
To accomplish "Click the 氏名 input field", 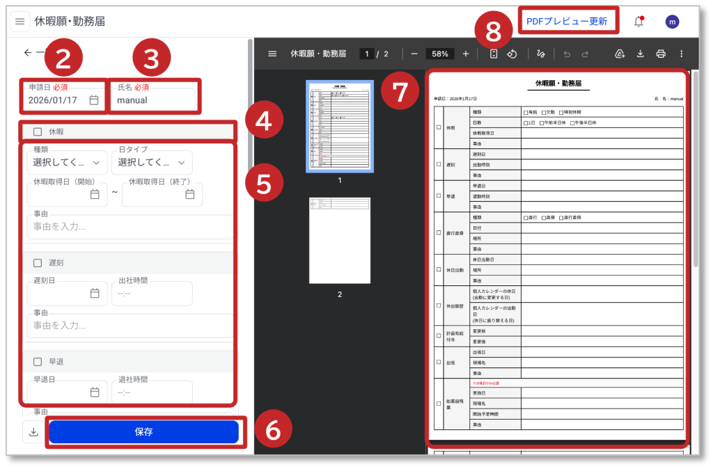I will click(x=153, y=100).
